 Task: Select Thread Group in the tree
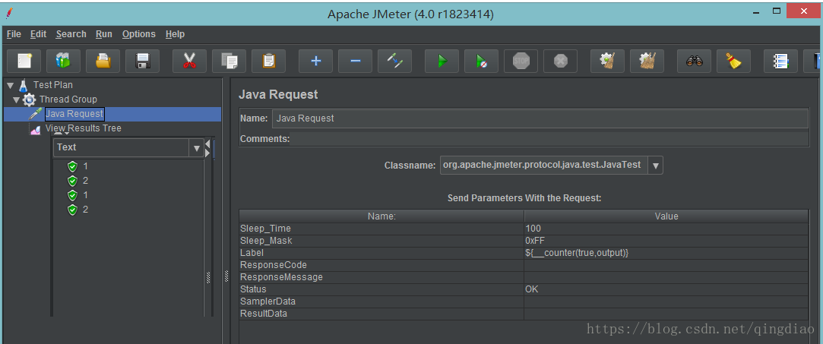point(68,99)
